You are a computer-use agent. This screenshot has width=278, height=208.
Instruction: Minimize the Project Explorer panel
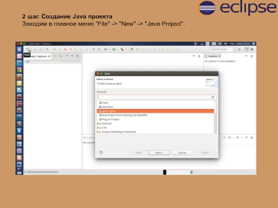pos(72,56)
